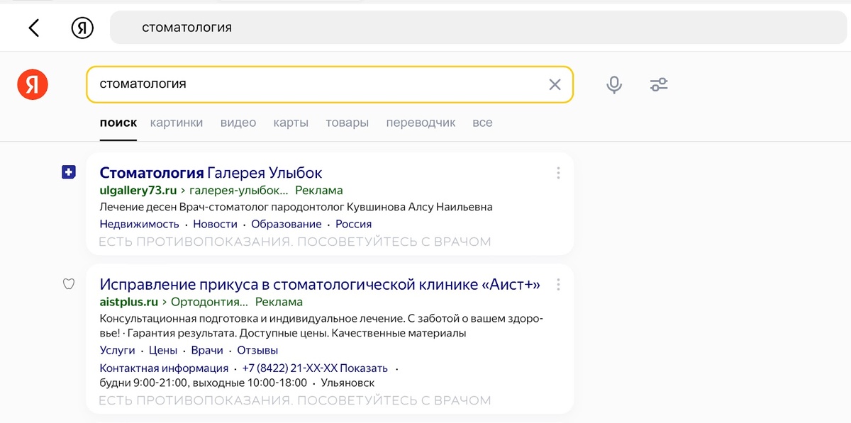Open Россия sitelink
The height and width of the screenshot is (423, 851).
click(353, 224)
